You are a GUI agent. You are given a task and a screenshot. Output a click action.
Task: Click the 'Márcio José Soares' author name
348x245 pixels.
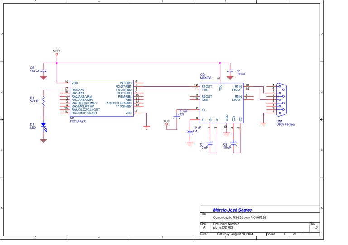[232, 210]
